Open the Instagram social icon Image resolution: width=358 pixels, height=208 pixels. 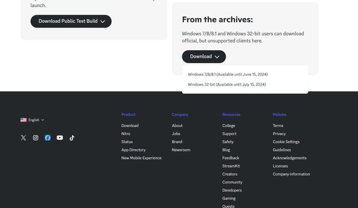coord(35,138)
